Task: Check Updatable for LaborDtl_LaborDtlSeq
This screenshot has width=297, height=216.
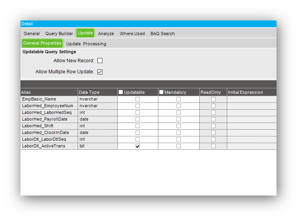Action: (138, 139)
